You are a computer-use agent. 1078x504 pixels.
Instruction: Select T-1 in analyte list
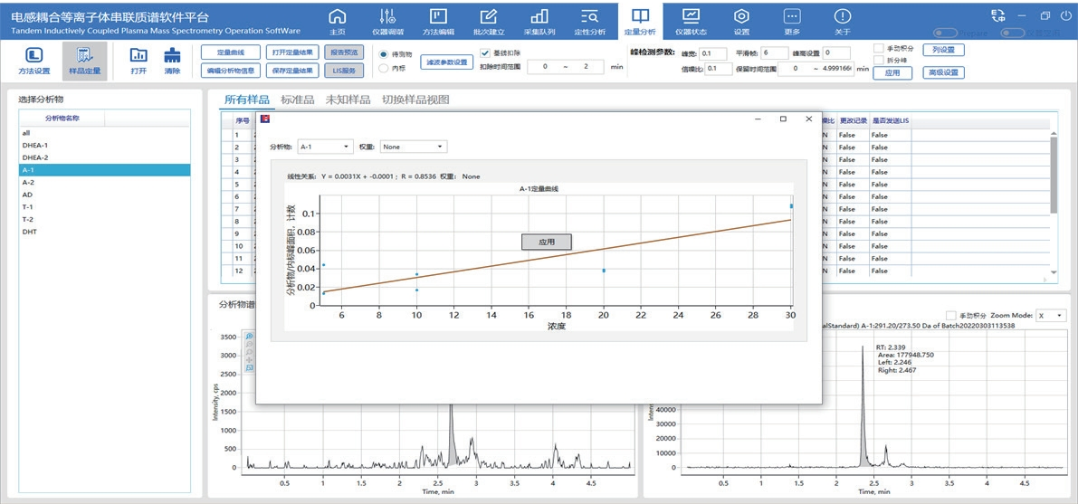click(104, 207)
